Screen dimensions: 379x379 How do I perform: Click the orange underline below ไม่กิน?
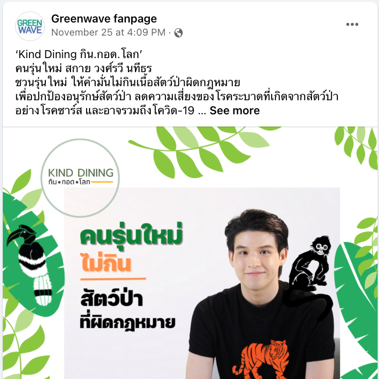113,279
